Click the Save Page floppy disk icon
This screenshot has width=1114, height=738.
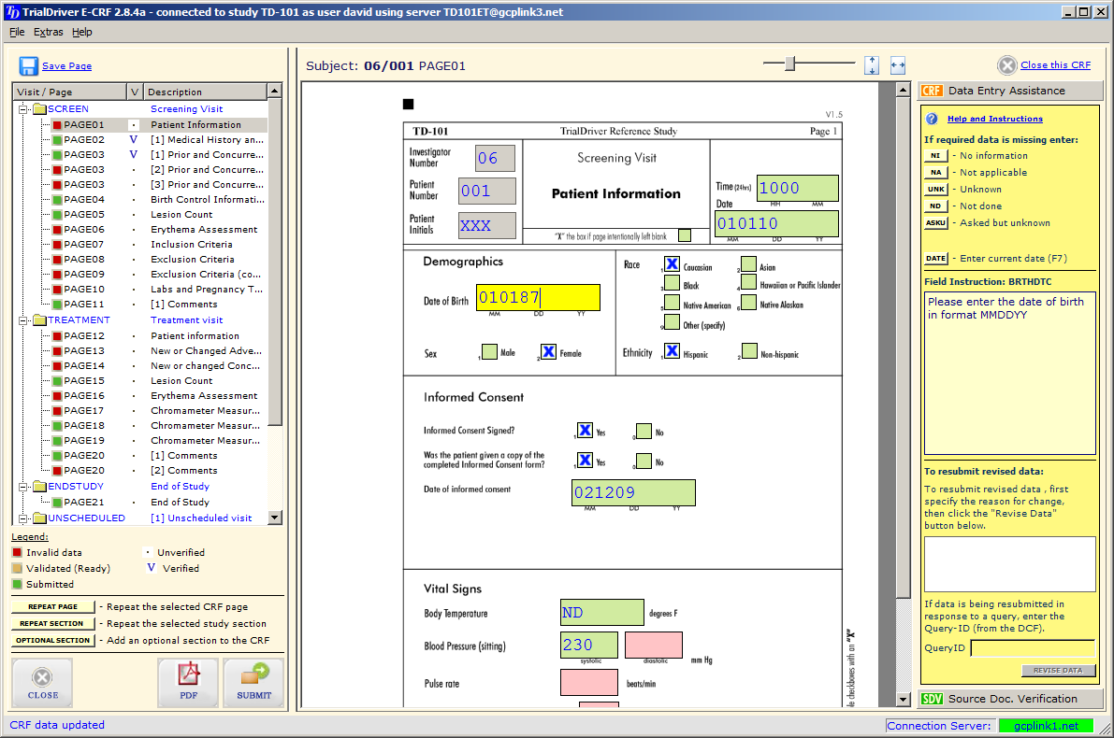click(x=29, y=65)
